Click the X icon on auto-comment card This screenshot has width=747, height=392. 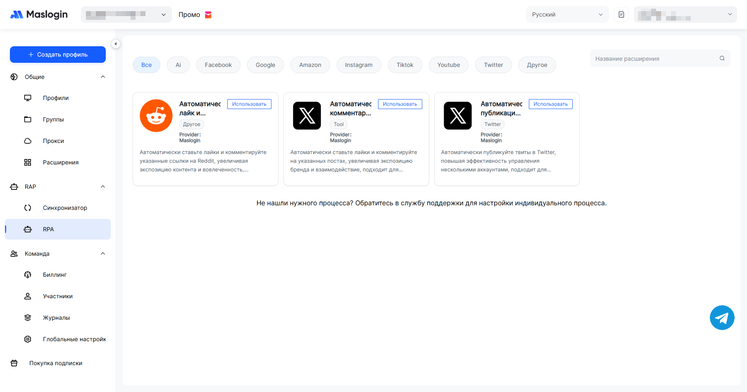(307, 116)
